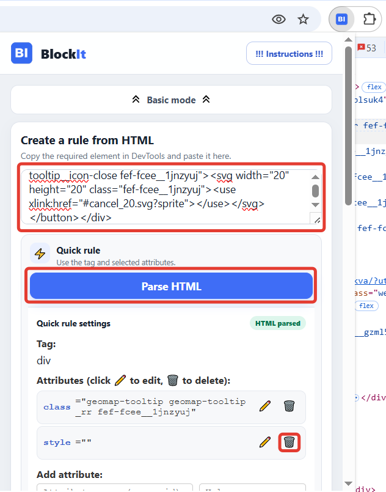Edit the style attribute with pencil icon
The height and width of the screenshot is (492, 386).
(265, 442)
